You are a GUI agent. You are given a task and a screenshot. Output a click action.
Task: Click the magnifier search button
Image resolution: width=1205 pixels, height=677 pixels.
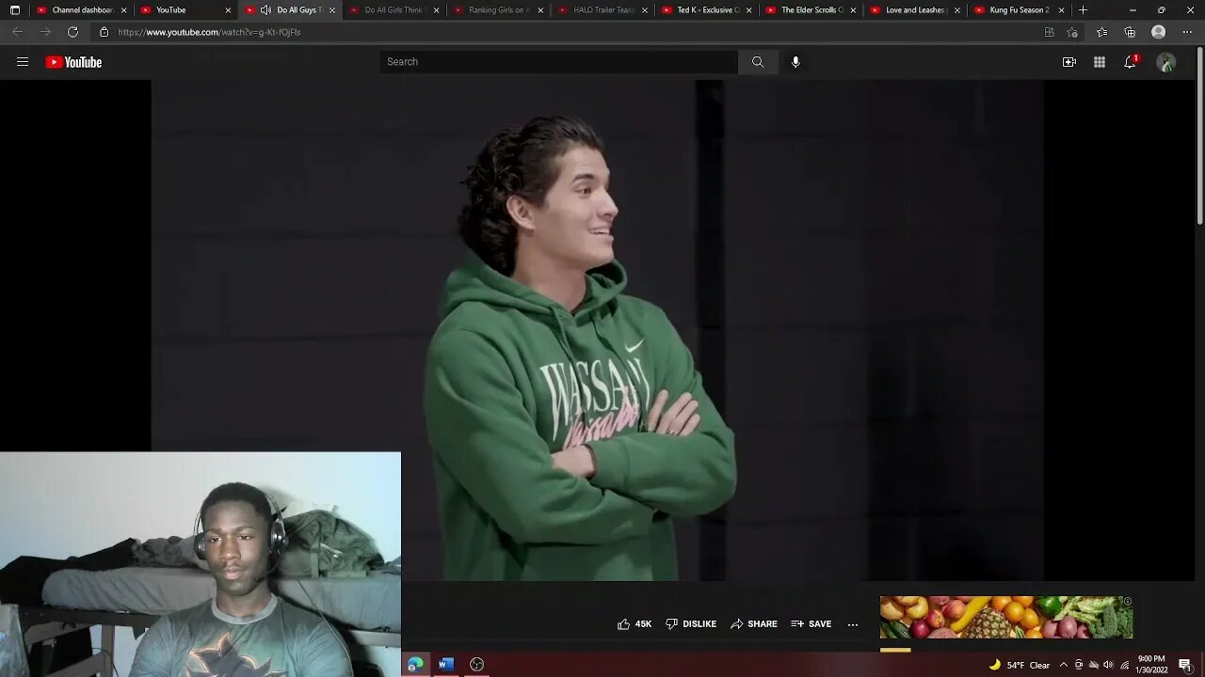coord(758,62)
